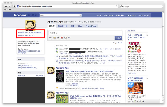Open friend requests icon in Facebook header
The image size is (167, 107).
(x=29, y=15)
